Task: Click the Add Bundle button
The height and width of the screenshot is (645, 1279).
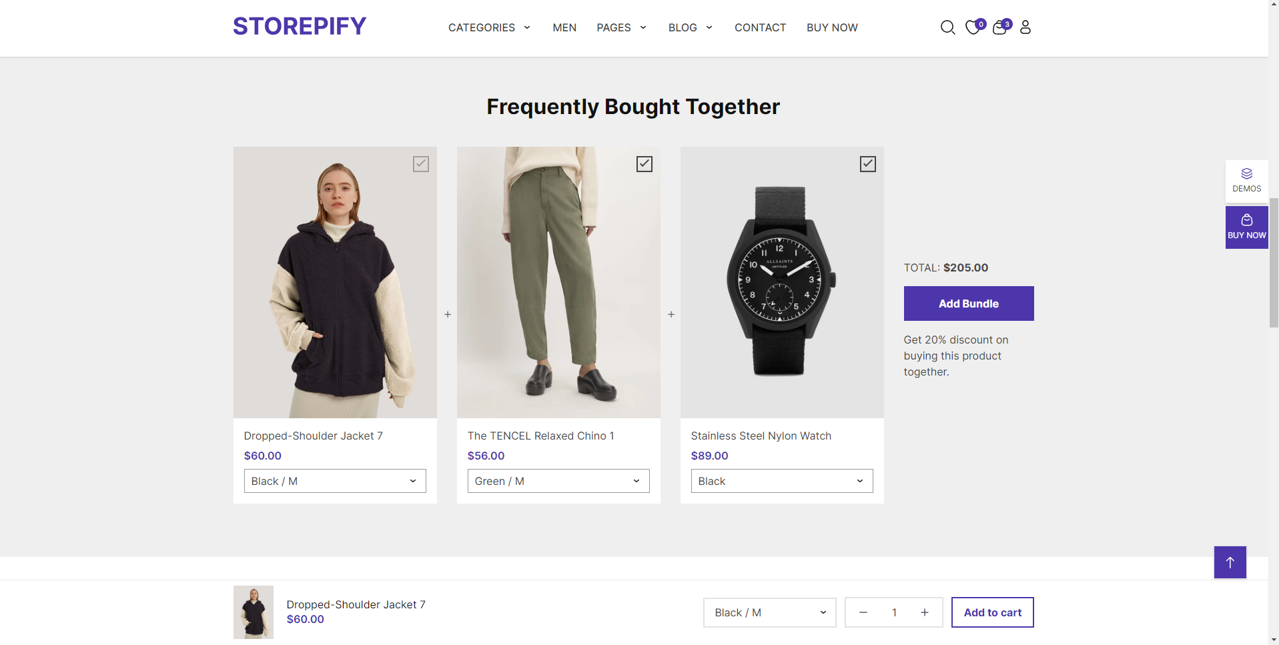Action: coord(968,303)
